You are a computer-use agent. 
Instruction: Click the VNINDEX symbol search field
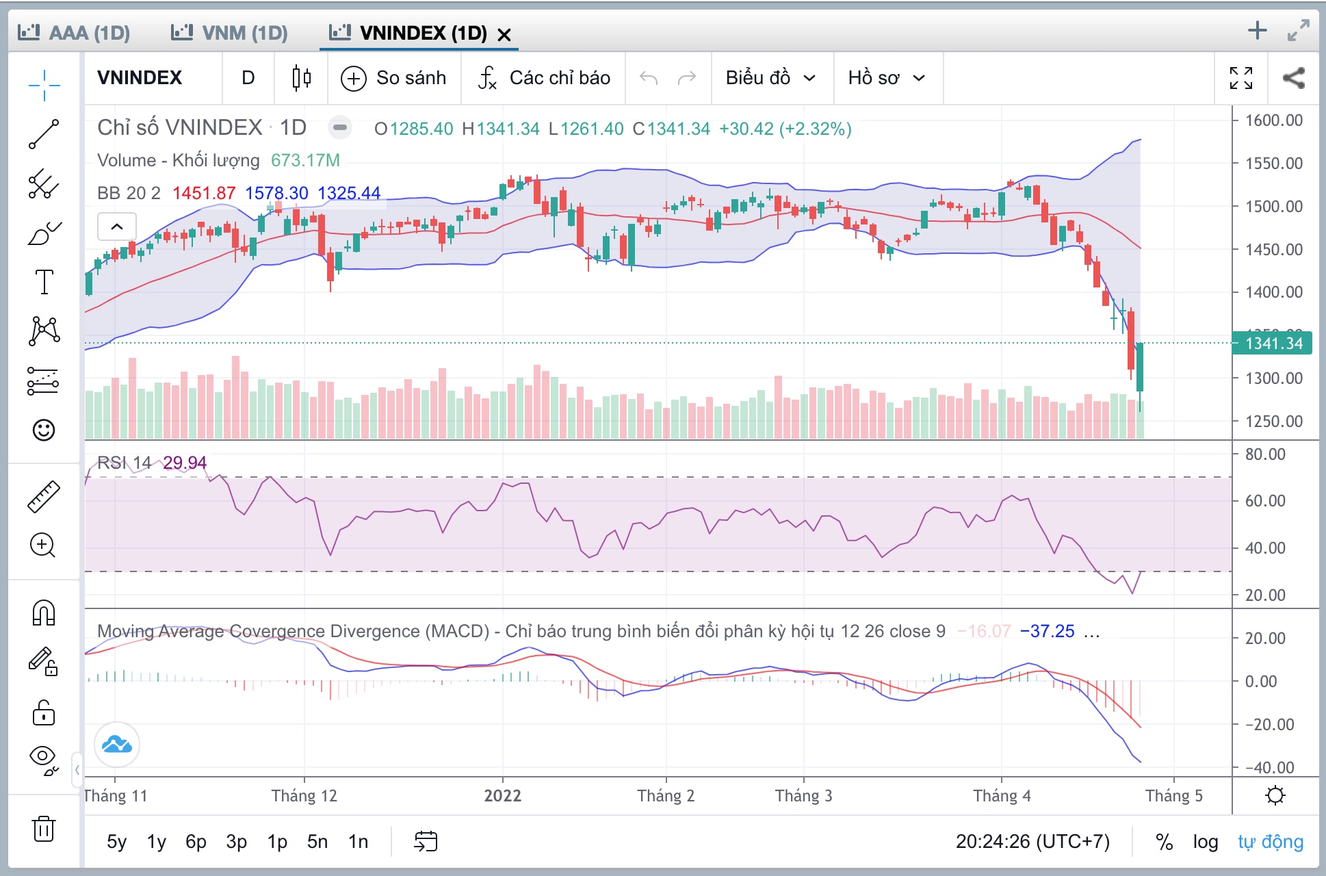[153, 78]
